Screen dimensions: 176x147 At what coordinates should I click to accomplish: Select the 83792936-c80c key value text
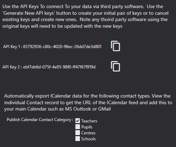pos(62,47)
